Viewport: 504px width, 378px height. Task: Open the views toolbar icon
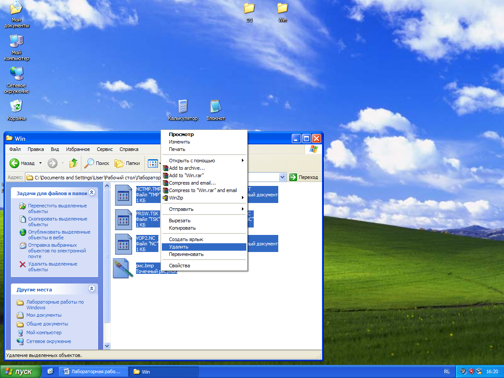[153, 163]
